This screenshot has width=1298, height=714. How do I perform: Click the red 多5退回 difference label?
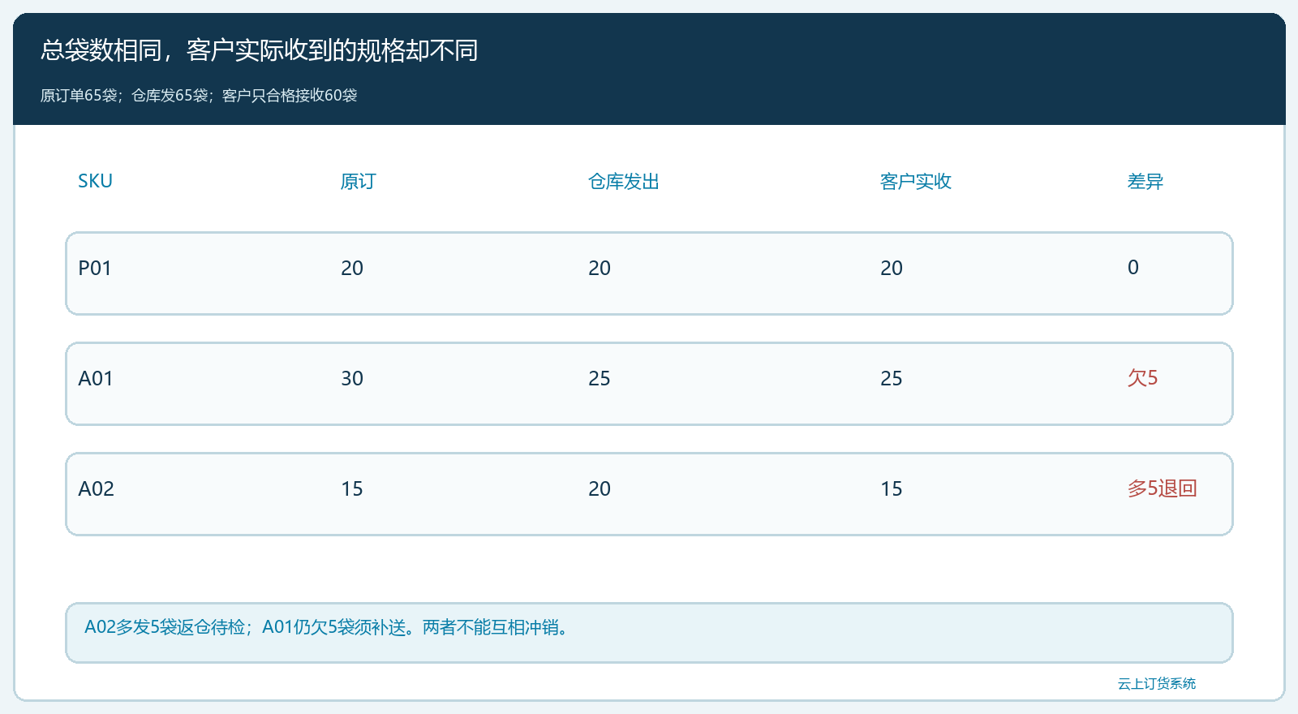point(1162,488)
